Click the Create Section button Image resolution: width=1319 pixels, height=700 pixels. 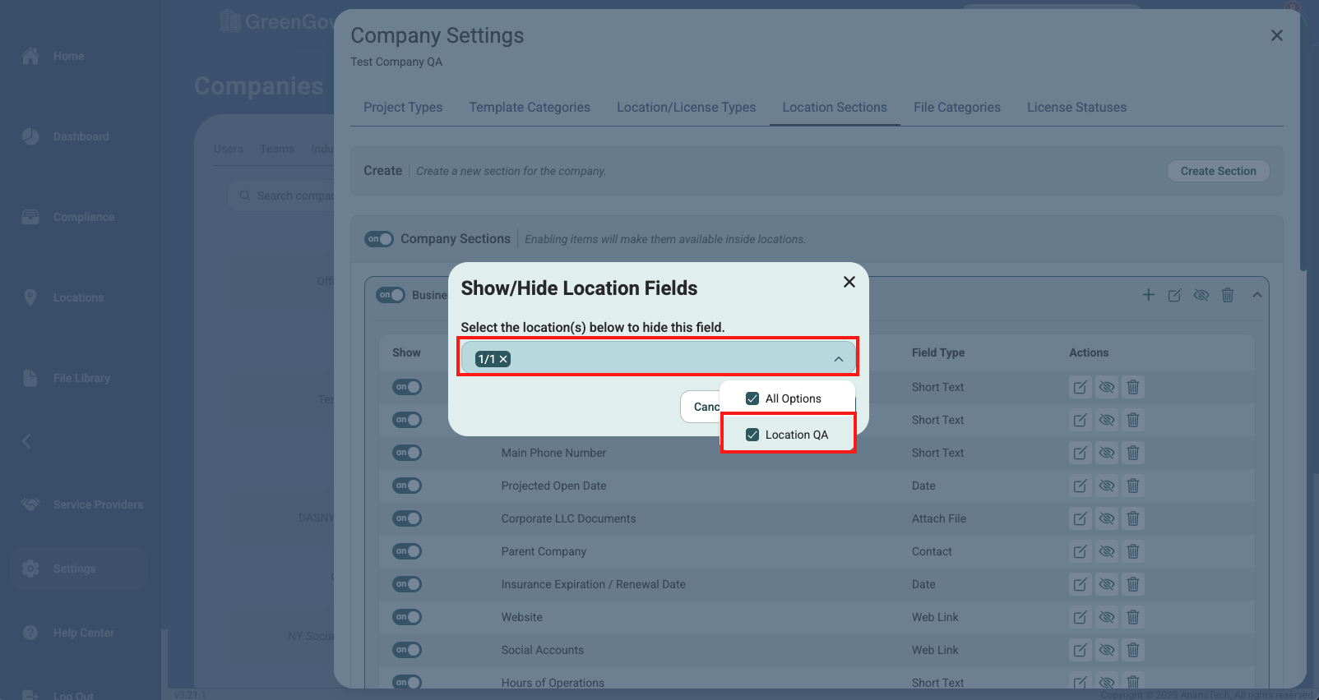click(1218, 171)
